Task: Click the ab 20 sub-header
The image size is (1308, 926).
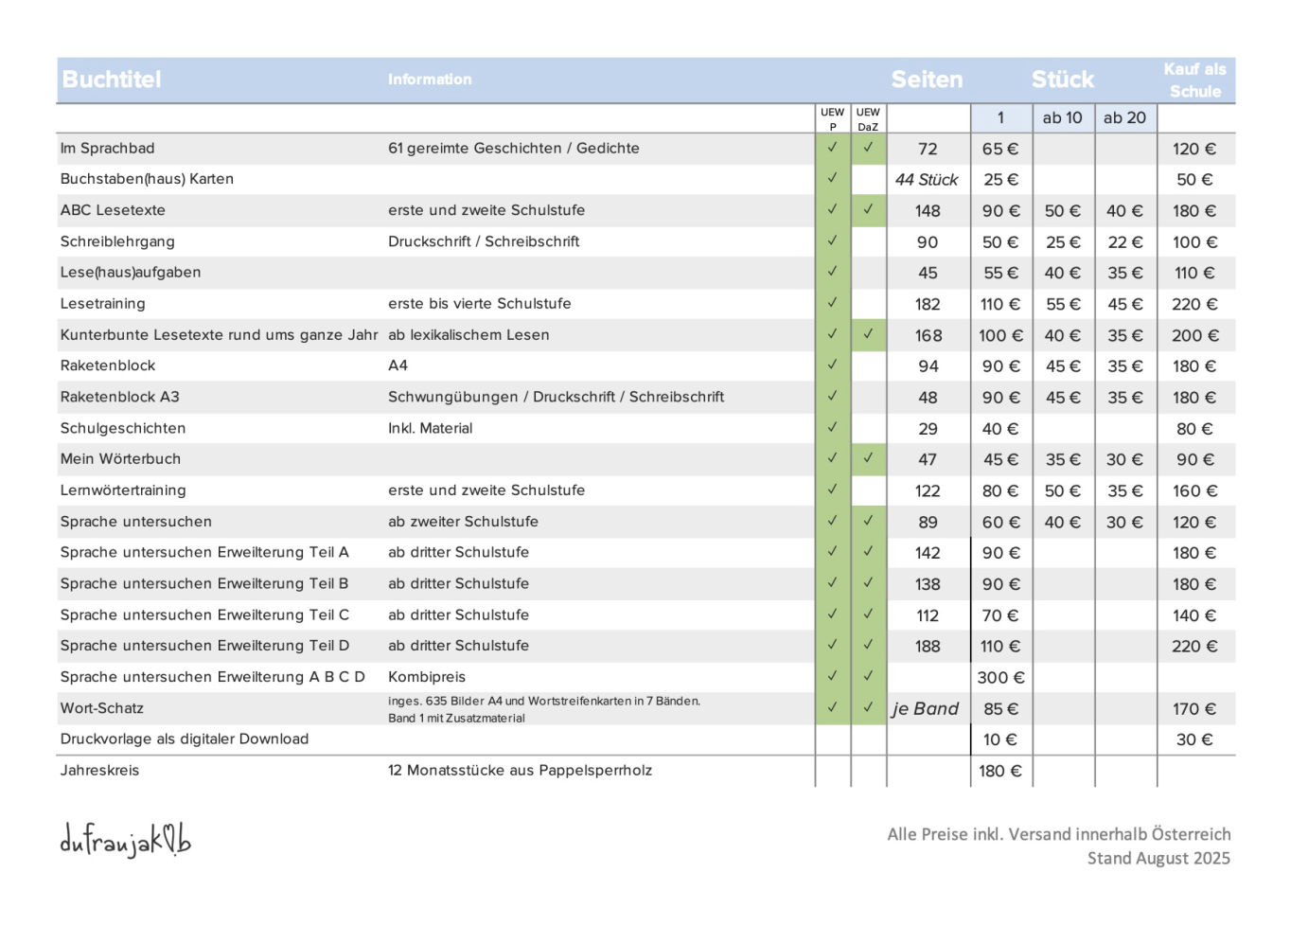Action: [x=1124, y=118]
